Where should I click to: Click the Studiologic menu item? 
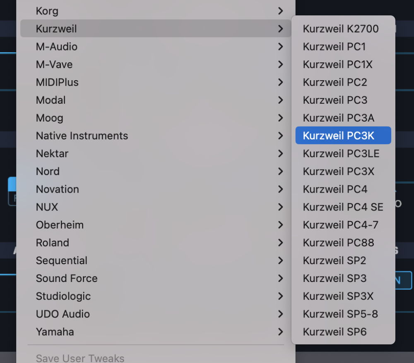tap(63, 296)
